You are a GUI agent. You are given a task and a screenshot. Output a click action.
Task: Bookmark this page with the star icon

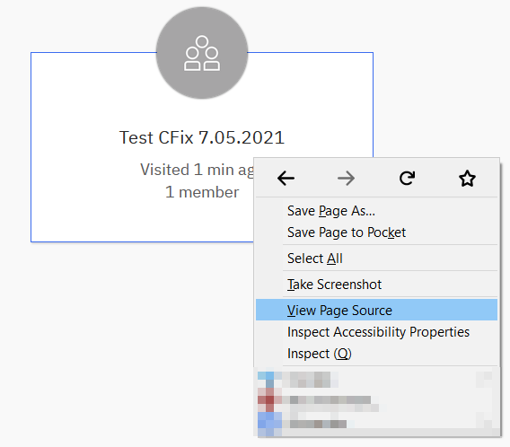(x=467, y=178)
